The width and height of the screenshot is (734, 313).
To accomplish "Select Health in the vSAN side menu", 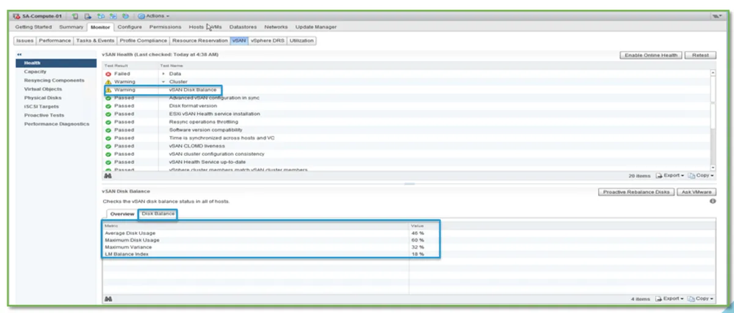I will 56,63.
